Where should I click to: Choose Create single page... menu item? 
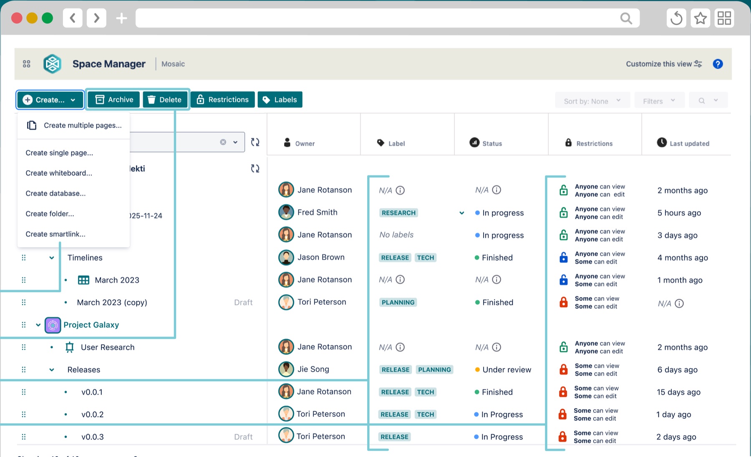point(59,153)
